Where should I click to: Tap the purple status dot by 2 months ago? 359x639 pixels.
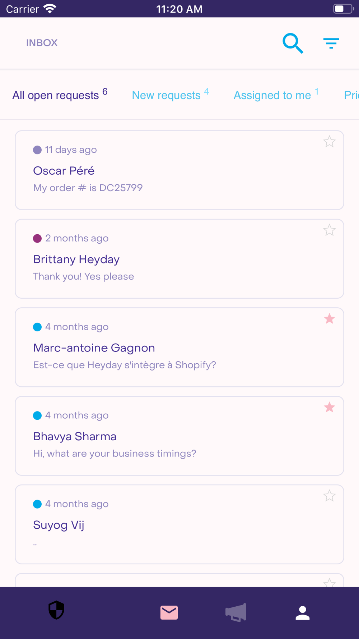point(37,239)
